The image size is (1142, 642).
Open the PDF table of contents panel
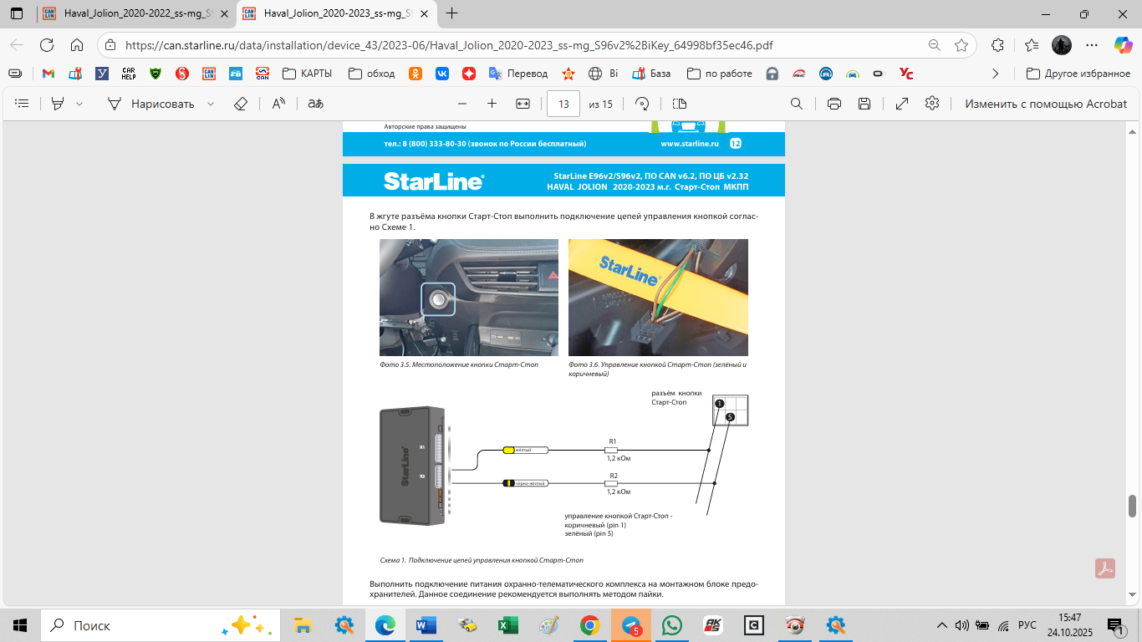click(x=23, y=104)
